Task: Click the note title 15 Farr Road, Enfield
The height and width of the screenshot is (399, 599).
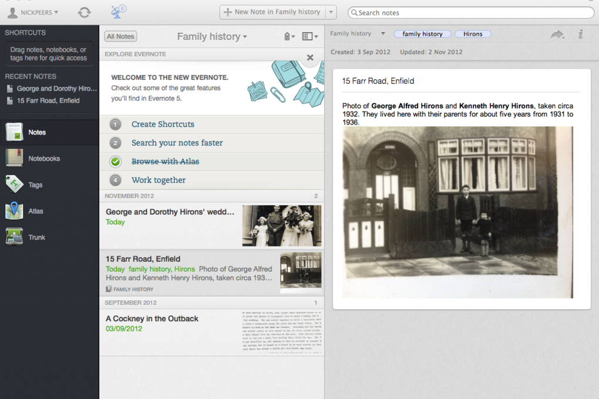Action: (378, 81)
